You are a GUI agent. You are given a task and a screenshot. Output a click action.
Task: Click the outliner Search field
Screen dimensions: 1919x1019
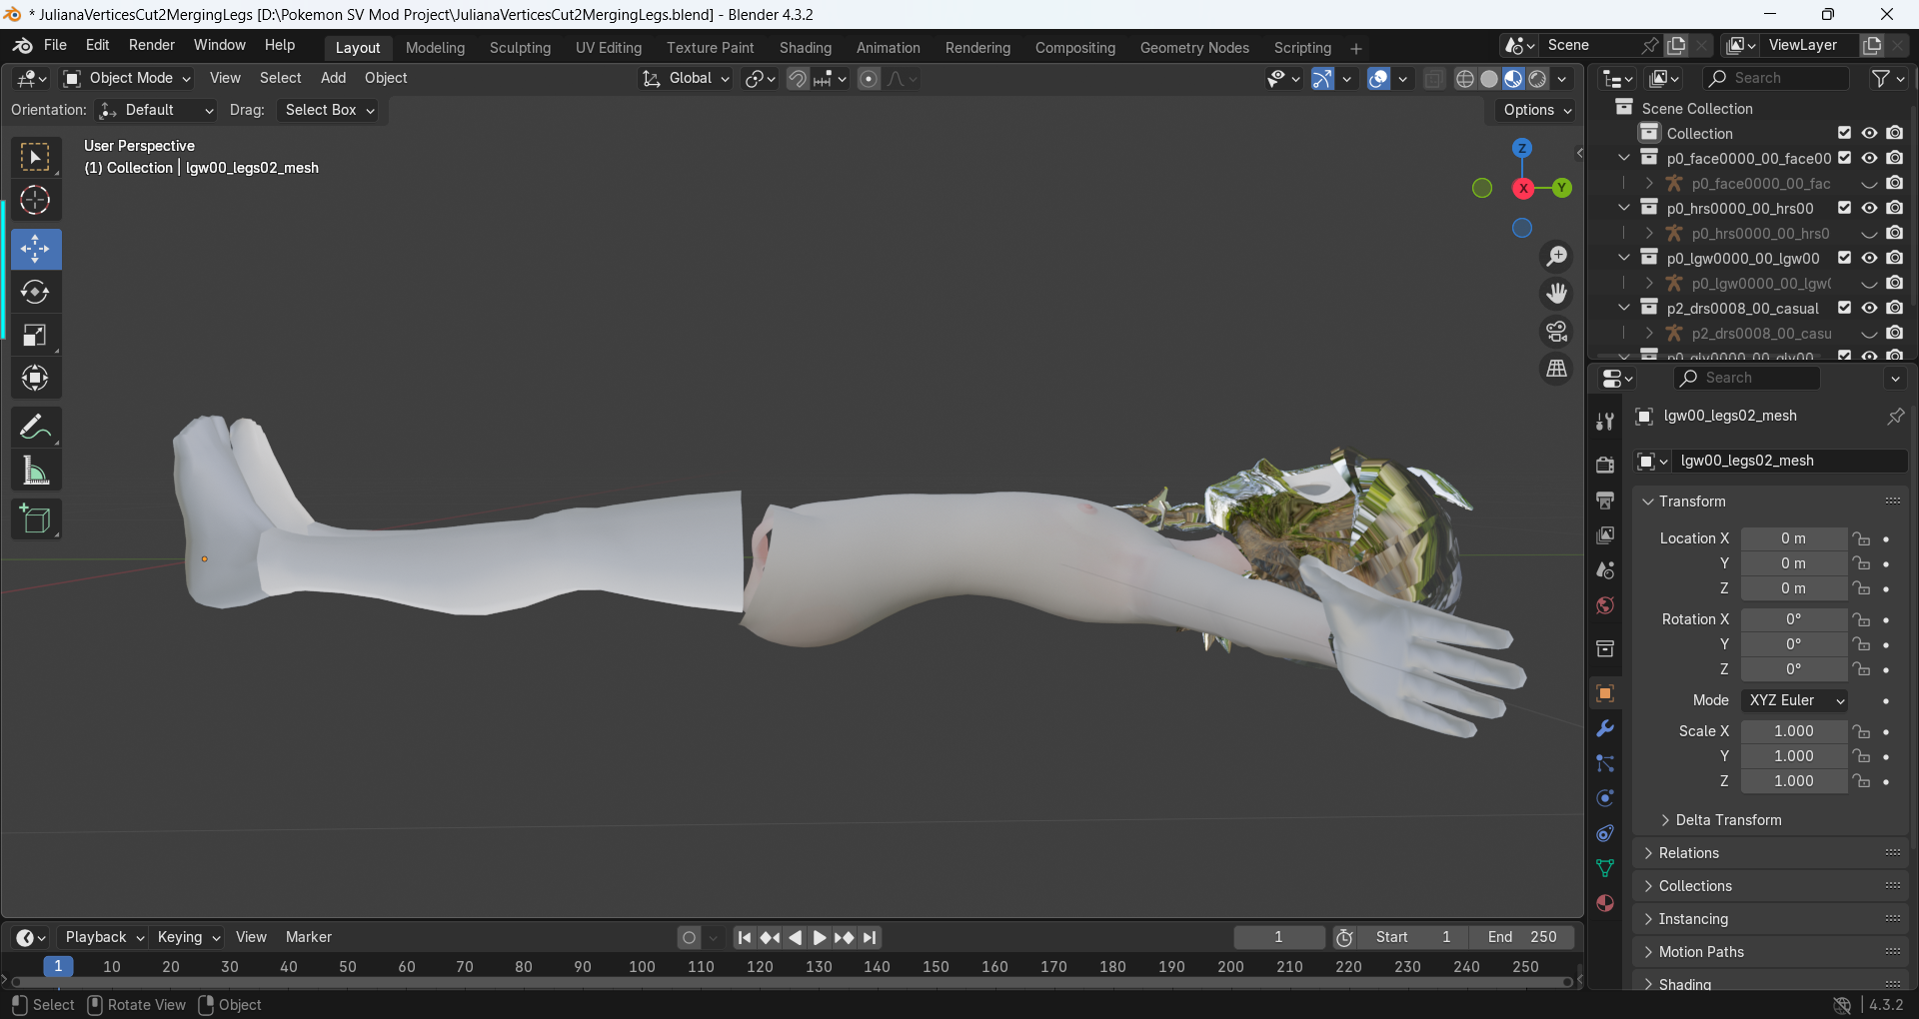1775,78
